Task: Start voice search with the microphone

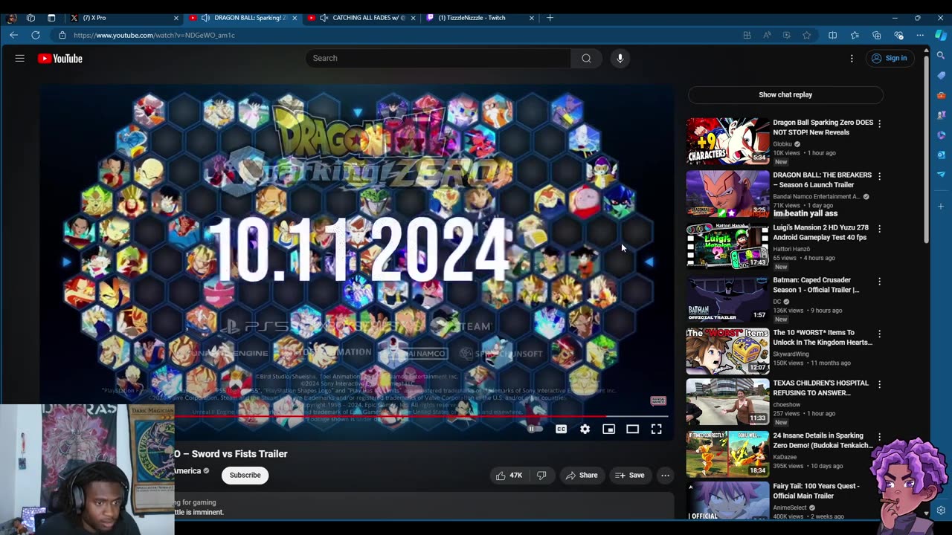Action: [x=620, y=58]
